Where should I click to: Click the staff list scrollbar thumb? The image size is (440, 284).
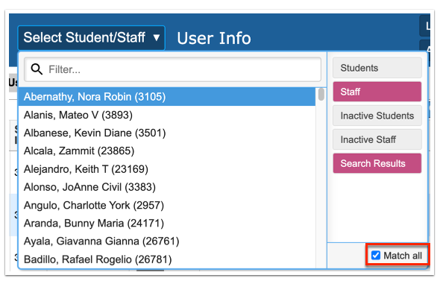tap(321, 94)
